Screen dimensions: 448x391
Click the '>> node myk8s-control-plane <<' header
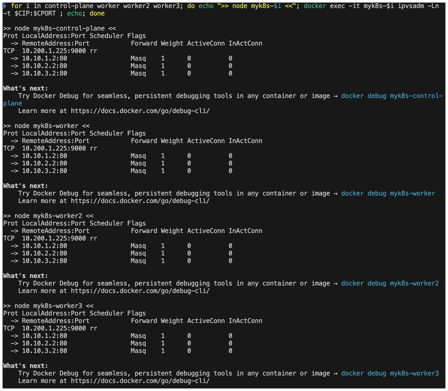[x=60, y=28]
